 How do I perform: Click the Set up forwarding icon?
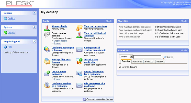point(79,73)
